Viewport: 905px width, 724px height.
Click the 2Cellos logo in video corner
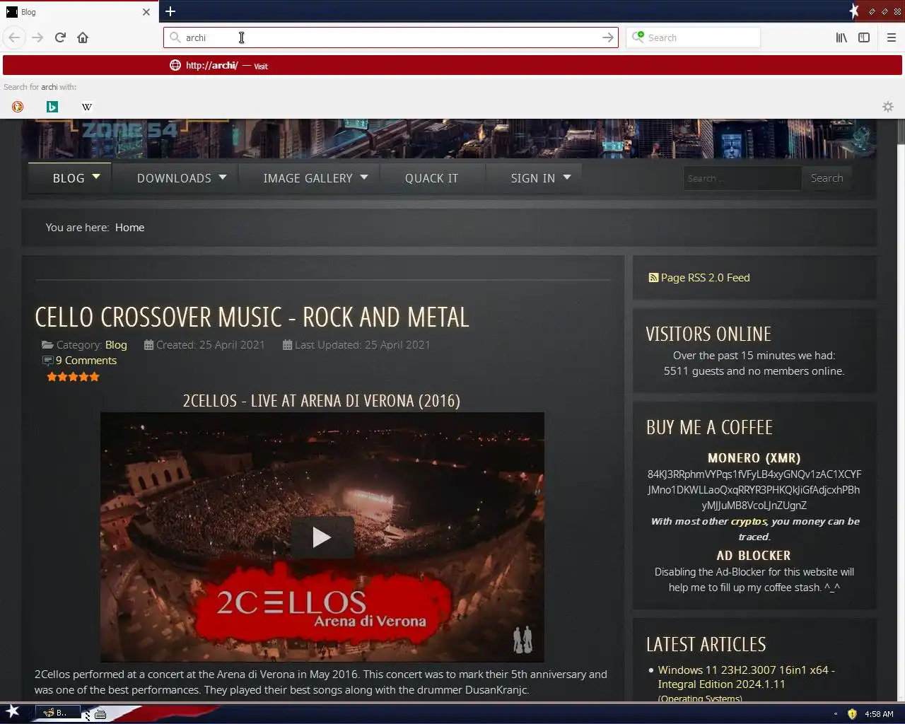[522, 640]
